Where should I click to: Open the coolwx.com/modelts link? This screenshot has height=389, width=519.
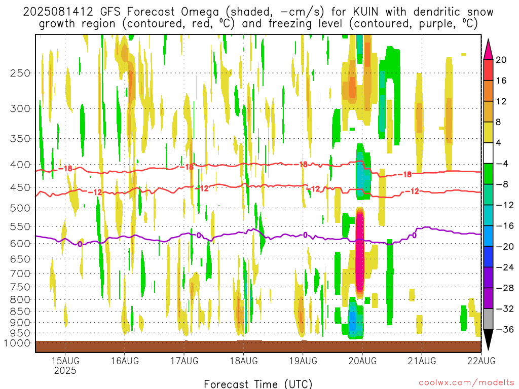click(x=466, y=383)
